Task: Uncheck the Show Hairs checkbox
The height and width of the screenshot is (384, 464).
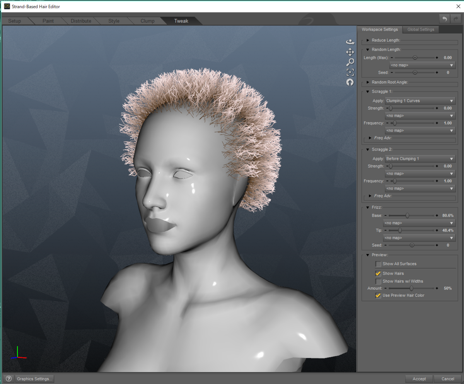Action: coord(378,273)
